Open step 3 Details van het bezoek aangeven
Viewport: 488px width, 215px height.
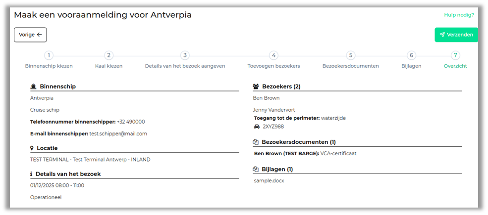[185, 55]
